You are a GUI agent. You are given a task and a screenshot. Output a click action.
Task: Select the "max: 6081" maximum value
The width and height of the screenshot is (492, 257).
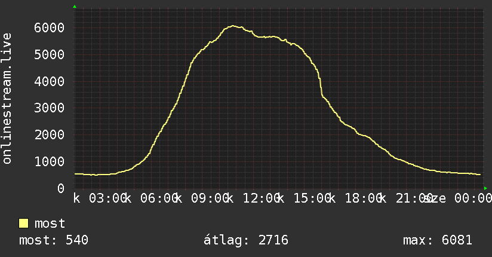(x=438, y=240)
